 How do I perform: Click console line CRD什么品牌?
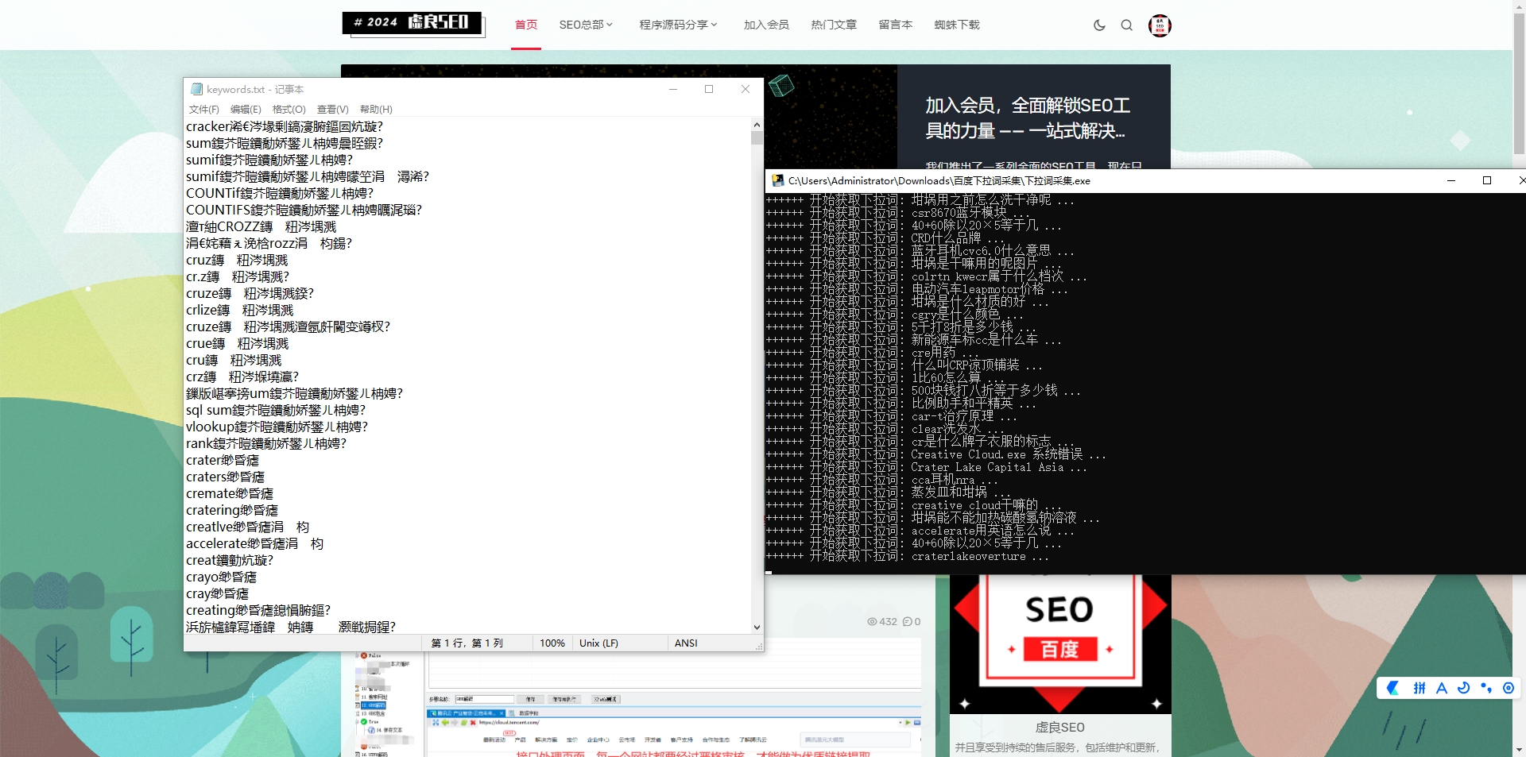(885, 238)
